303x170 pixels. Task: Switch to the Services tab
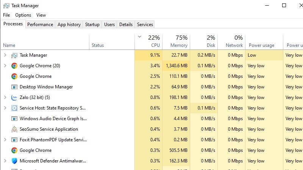pos(145,25)
